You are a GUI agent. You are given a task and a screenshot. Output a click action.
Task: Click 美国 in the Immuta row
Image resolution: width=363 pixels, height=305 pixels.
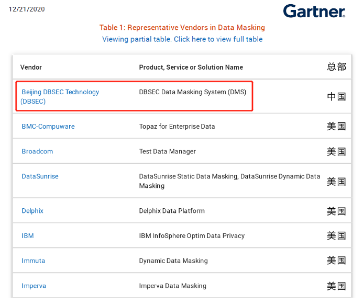click(336, 261)
